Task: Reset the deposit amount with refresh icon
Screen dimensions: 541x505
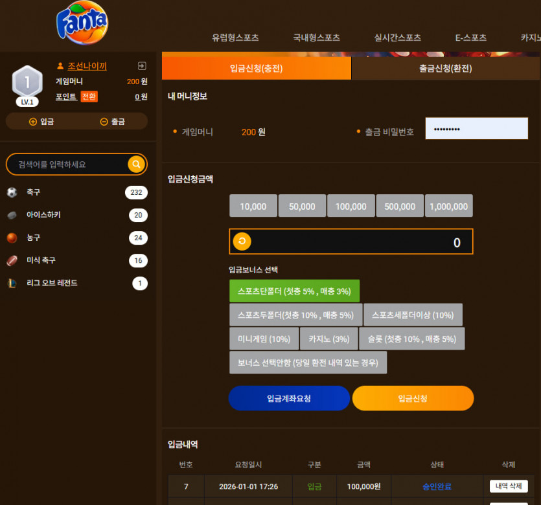Action: click(242, 241)
